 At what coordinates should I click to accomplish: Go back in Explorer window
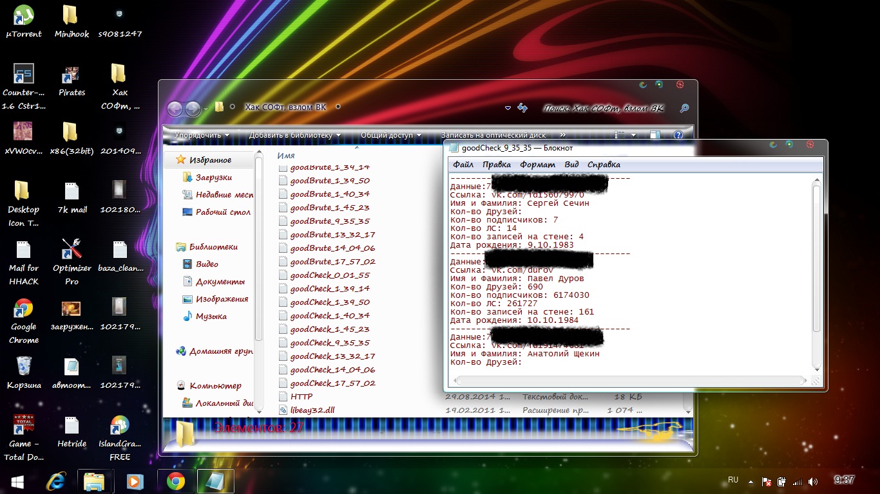click(x=175, y=109)
